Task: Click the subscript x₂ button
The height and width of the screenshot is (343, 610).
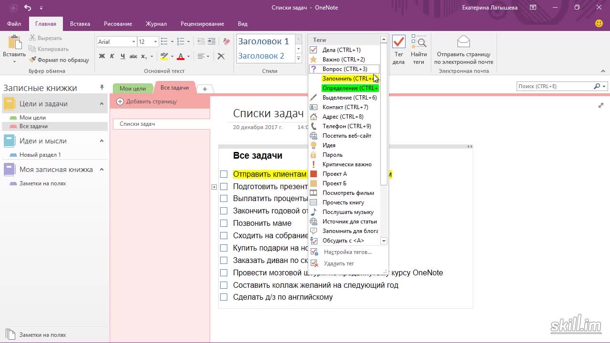Action: click(144, 56)
